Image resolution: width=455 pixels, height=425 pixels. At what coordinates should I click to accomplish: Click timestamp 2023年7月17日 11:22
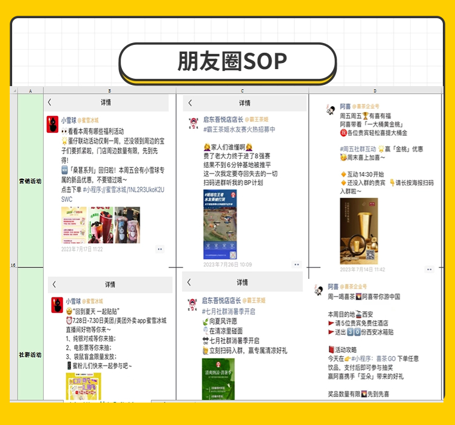pyautogui.click(x=82, y=249)
